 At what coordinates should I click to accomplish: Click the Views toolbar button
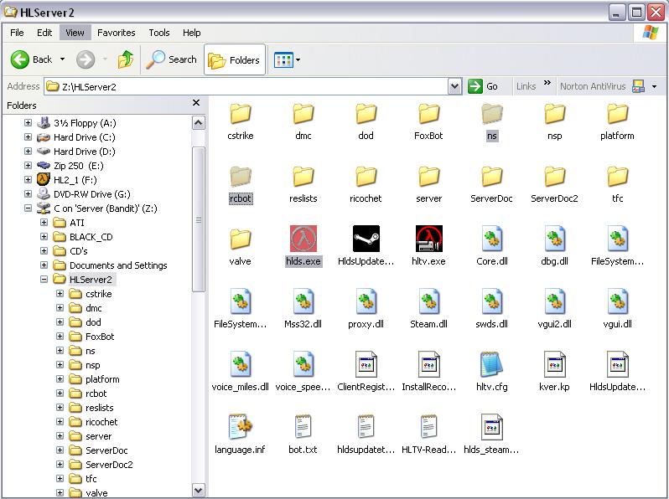283,60
